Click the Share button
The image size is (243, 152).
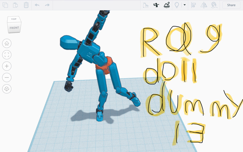tap(231, 5)
